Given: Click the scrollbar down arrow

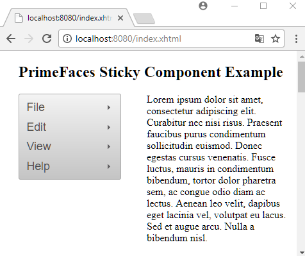Looking at the screenshot, I should pos(302,252).
